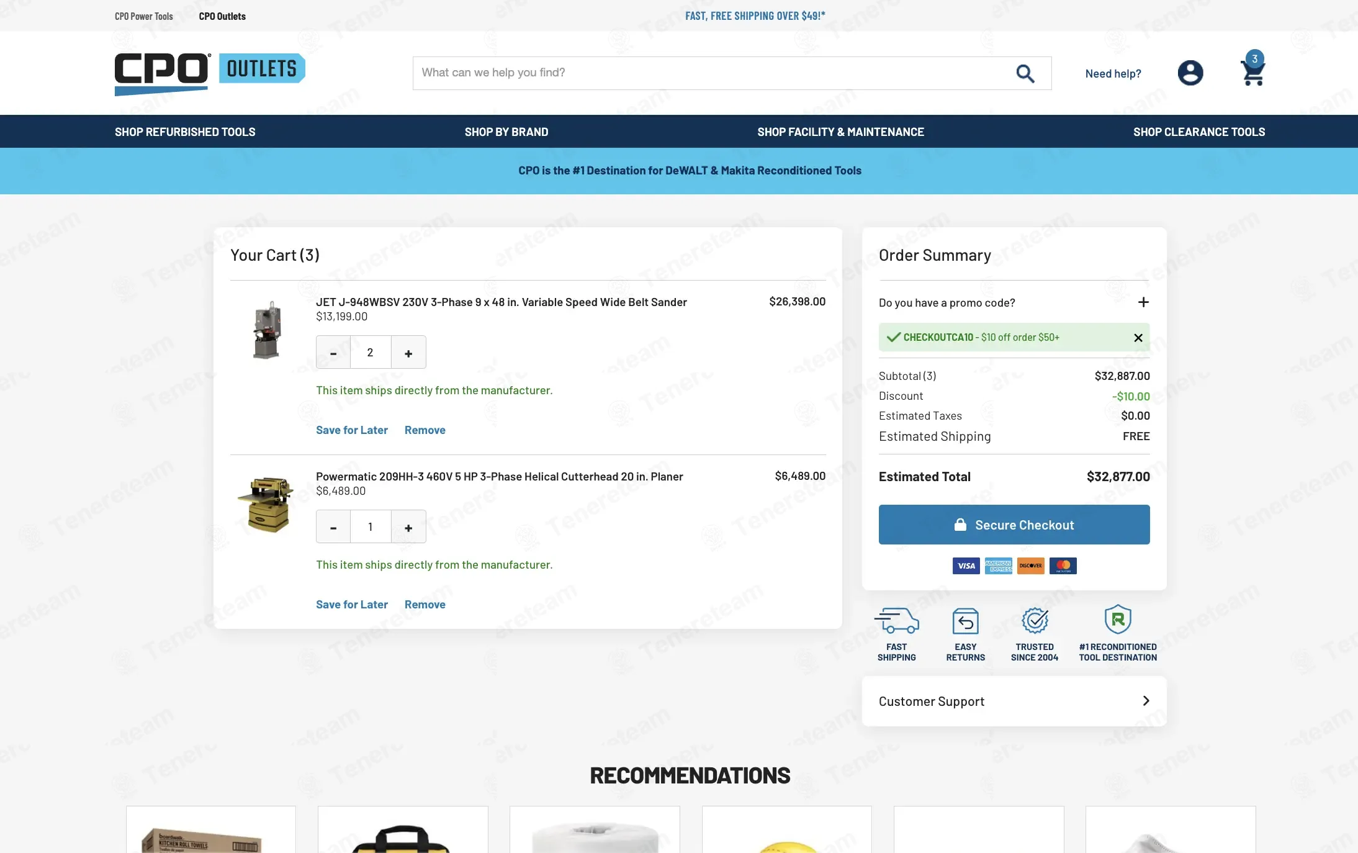Decrease Powermatic planer quantity
1358x853 pixels.
pos(333,527)
